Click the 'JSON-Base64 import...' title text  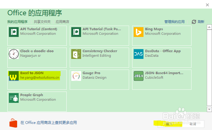[164, 73]
